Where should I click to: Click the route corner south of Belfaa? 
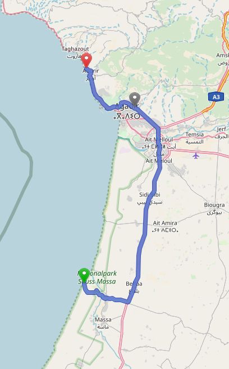pos(129,302)
